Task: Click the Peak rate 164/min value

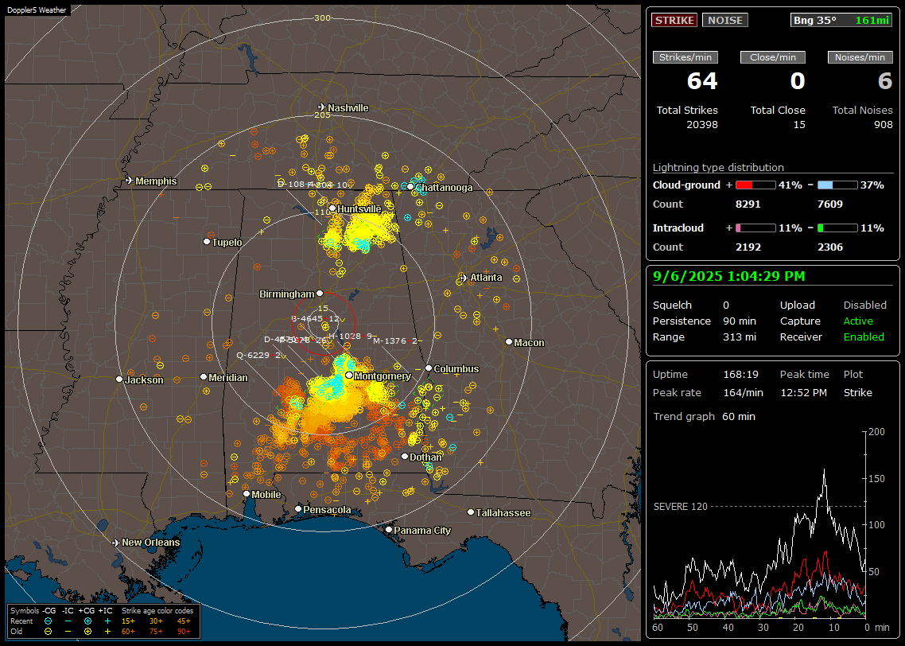Action: pyautogui.click(x=743, y=392)
